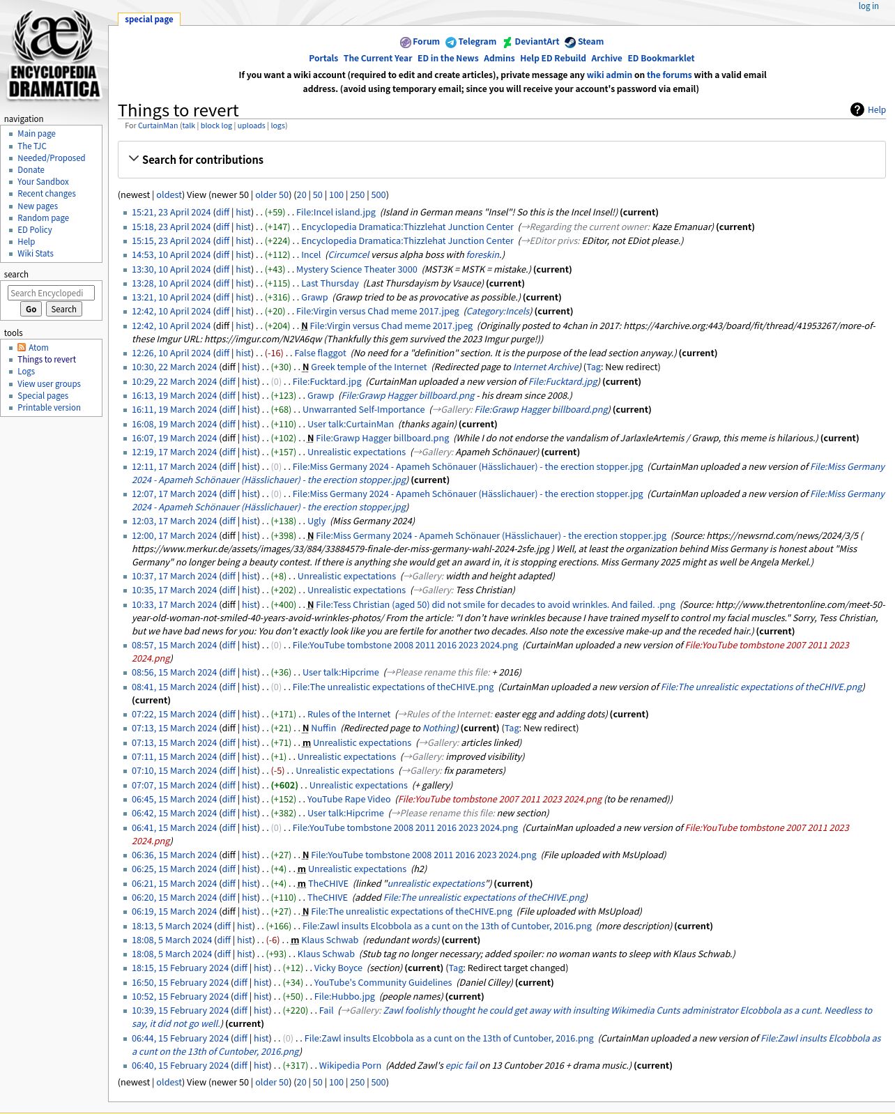Open the Ugly page link

click(x=316, y=521)
